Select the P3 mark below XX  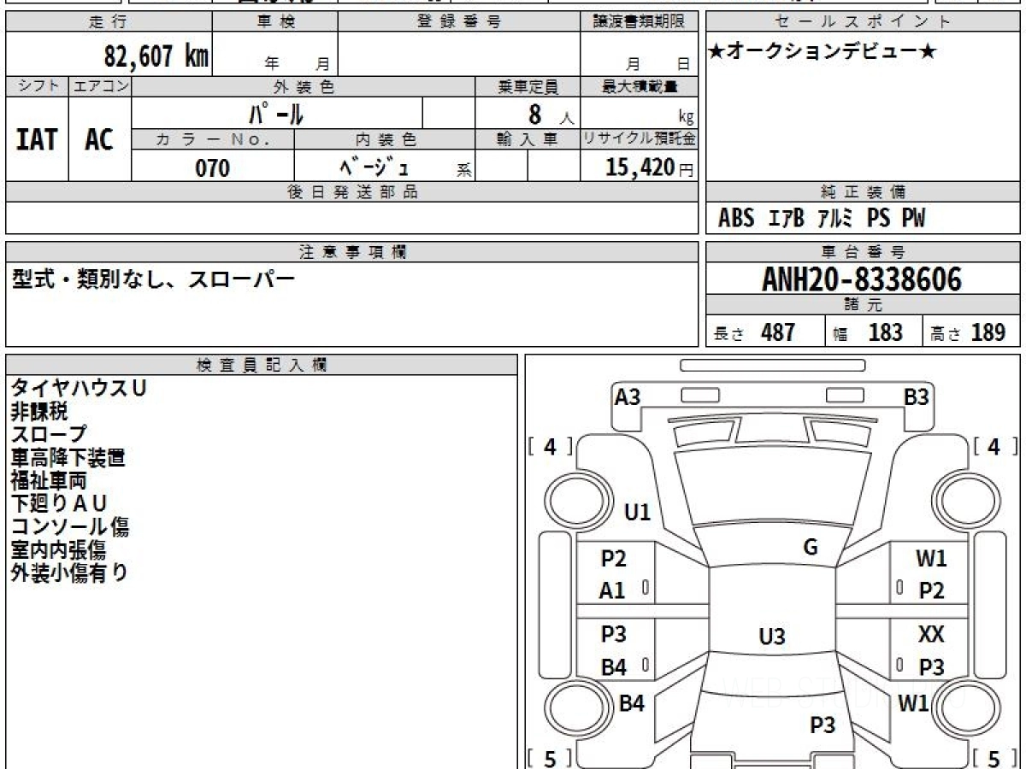tap(931, 667)
